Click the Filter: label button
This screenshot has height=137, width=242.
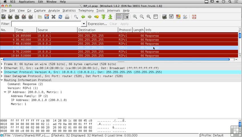(x=5, y=24)
